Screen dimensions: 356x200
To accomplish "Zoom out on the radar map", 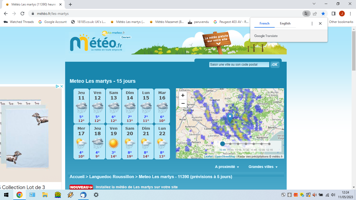I will pos(183,103).
